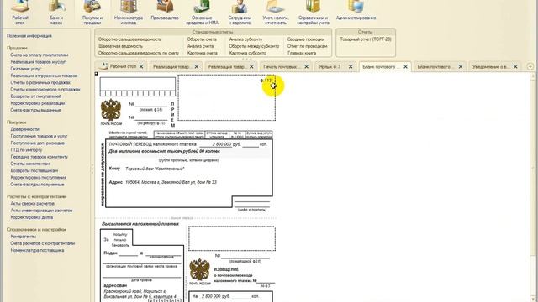This screenshot has height=302, width=538.
Task: Open Поступление товаров и услуг
Action: 39,136
